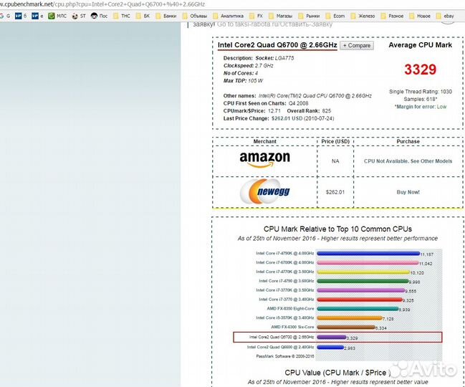Click the 'Samples: 618*' text
This screenshot has width=465, height=387.
coord(421,99)
